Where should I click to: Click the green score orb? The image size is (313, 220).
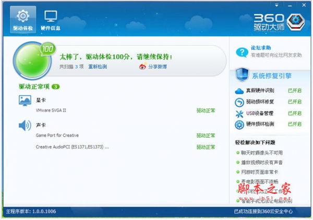click(x=32, y=61)
